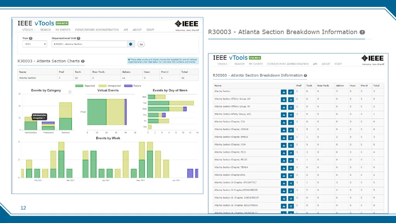Screen dimensions: 396x223
Task: Open API menu in the left Charts panel
Action: pos(126,30)
